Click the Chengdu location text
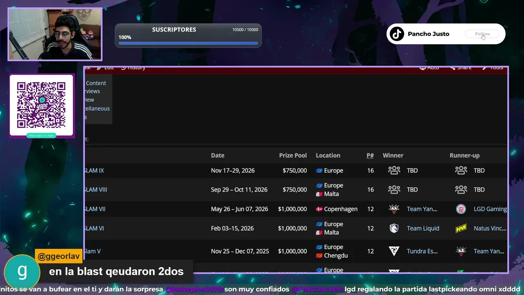 coord(336,256)
